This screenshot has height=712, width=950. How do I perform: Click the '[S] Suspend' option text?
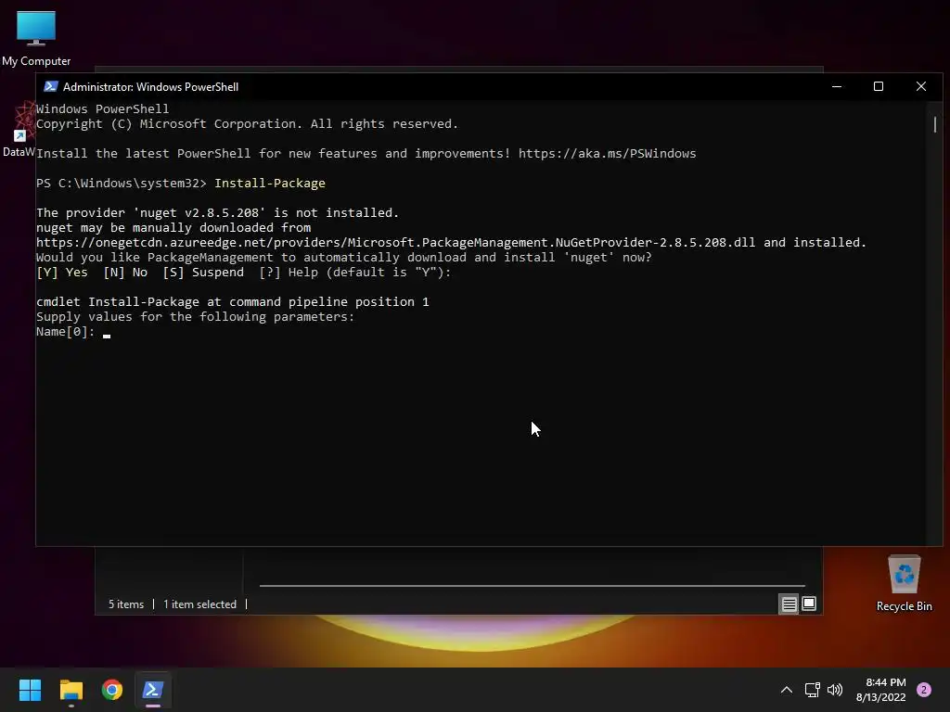(x=203, y=273)
